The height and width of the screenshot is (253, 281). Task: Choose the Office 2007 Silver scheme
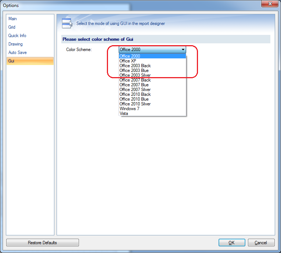pos(152,90)
